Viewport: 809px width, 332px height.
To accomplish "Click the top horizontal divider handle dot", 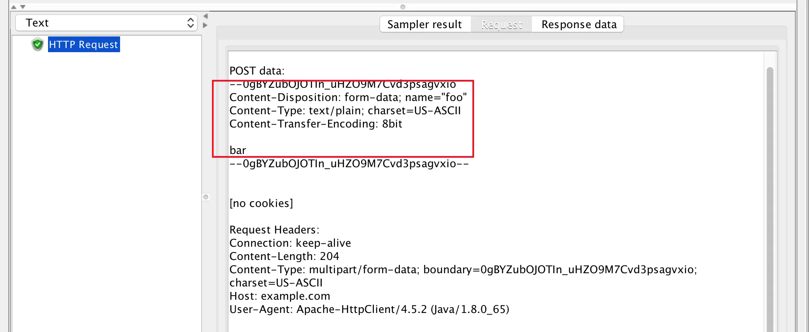I will pos(402,7).
